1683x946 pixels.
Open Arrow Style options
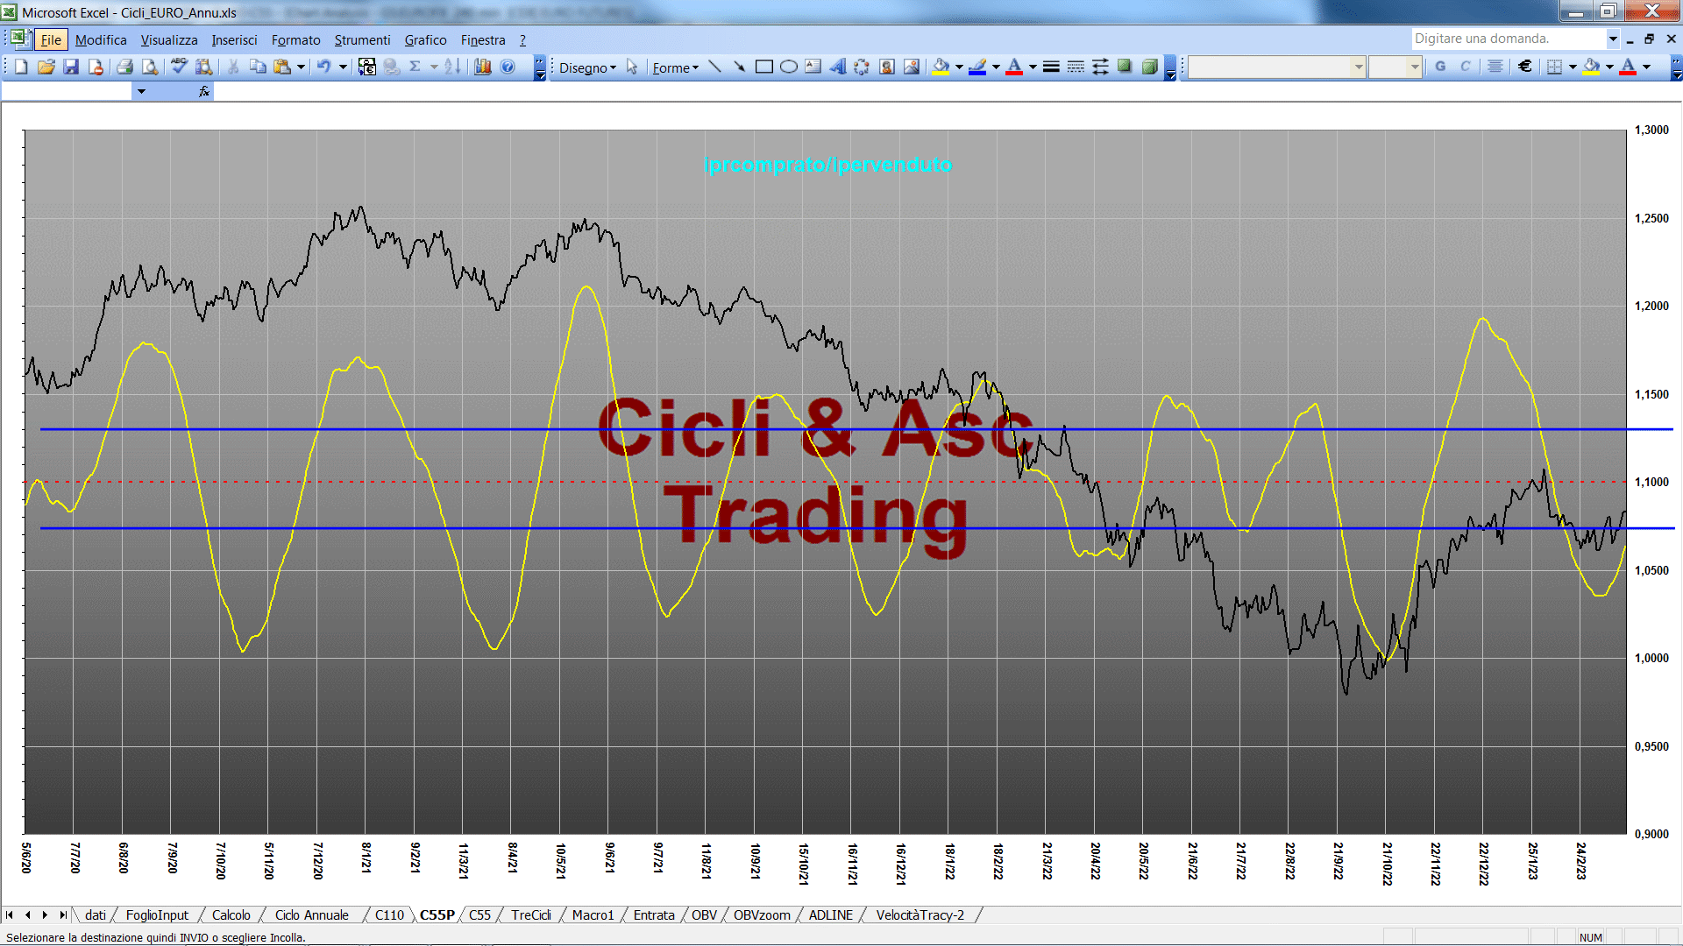pos(1100,67)
